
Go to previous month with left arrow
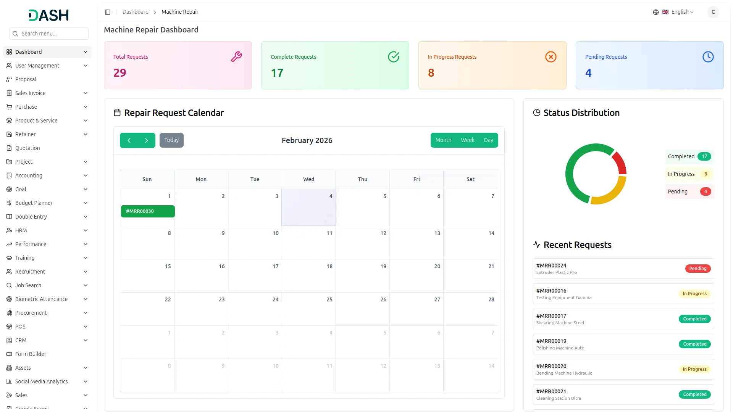click(129, 140)
